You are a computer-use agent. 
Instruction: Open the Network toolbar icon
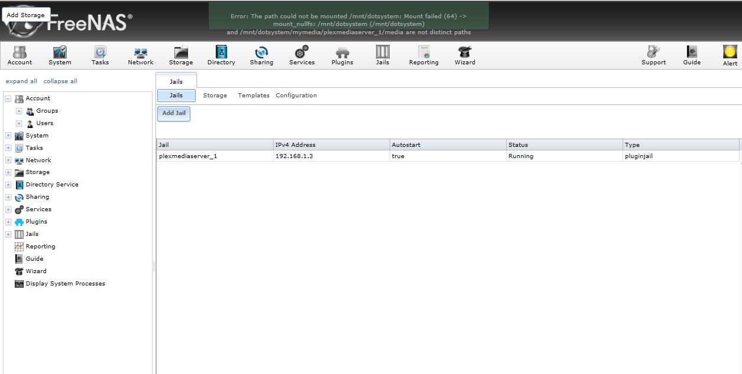pyautogui.click(x=141, y=55)
